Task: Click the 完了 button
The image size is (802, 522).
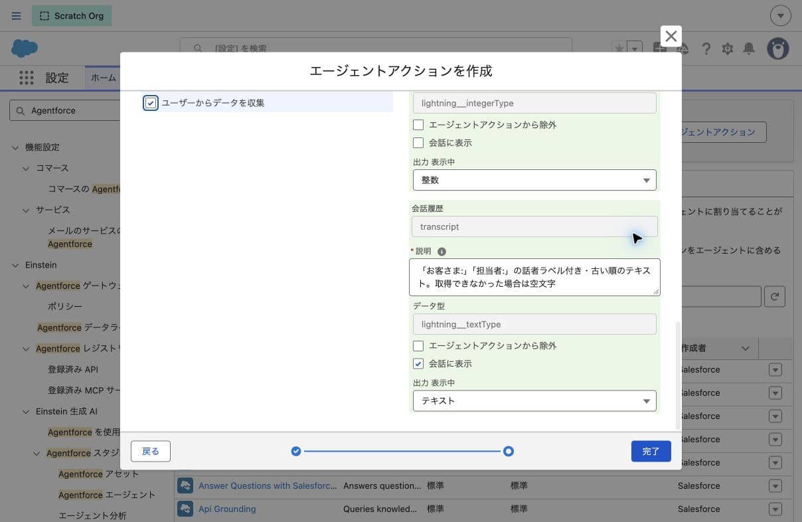Action: point(651,451)
